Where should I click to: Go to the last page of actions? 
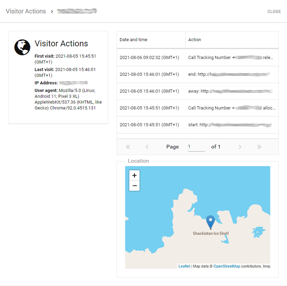(x=259, y=147)
